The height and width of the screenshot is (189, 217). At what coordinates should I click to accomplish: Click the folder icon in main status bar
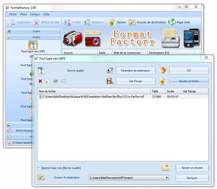9,143
